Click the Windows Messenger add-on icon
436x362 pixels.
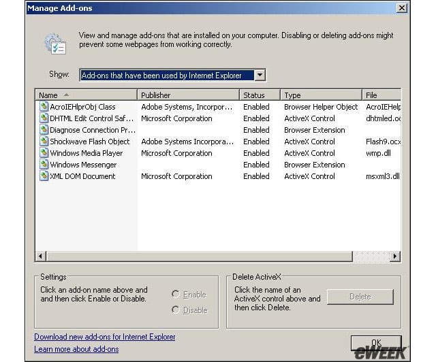pyautogui.click(x=44, y=165)
